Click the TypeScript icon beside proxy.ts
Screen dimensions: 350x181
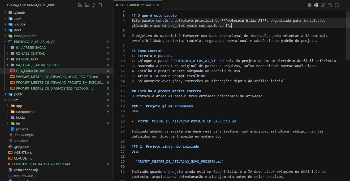pos(12,129)
